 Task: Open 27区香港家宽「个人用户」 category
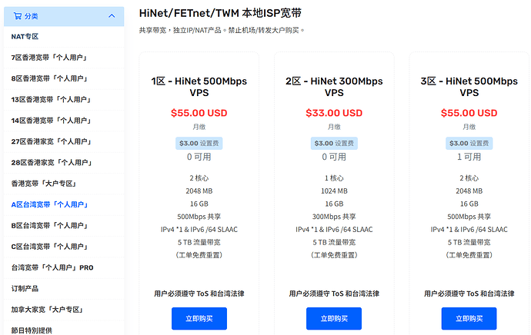coord(64,141)
